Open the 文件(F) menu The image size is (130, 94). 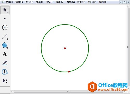pyautogui.click(x=9, y=2)
